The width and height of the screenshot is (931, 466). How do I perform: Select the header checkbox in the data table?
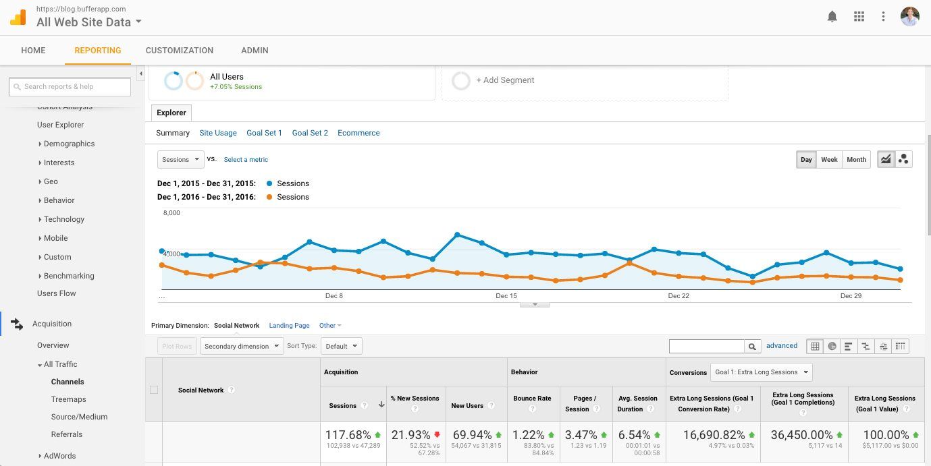tap(154, 389)
